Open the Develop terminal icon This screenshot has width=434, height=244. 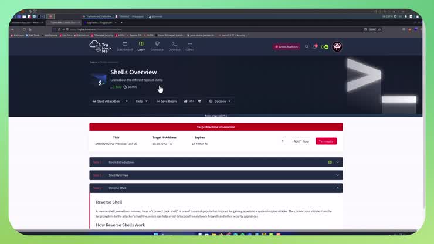pyautogui.click(x=174, y=46)
